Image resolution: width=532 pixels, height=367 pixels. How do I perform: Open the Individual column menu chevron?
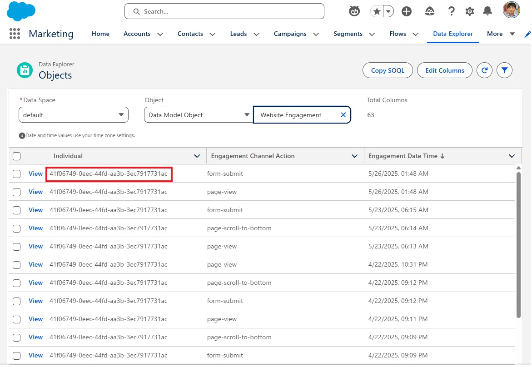tap(197, 156)
